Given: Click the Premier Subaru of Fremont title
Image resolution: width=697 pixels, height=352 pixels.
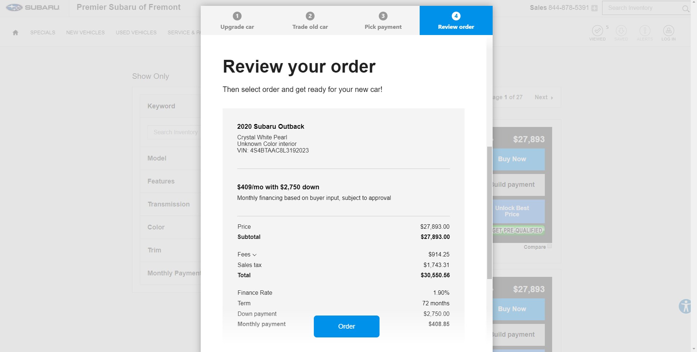Looking at the screenshot, I should 128,7.
